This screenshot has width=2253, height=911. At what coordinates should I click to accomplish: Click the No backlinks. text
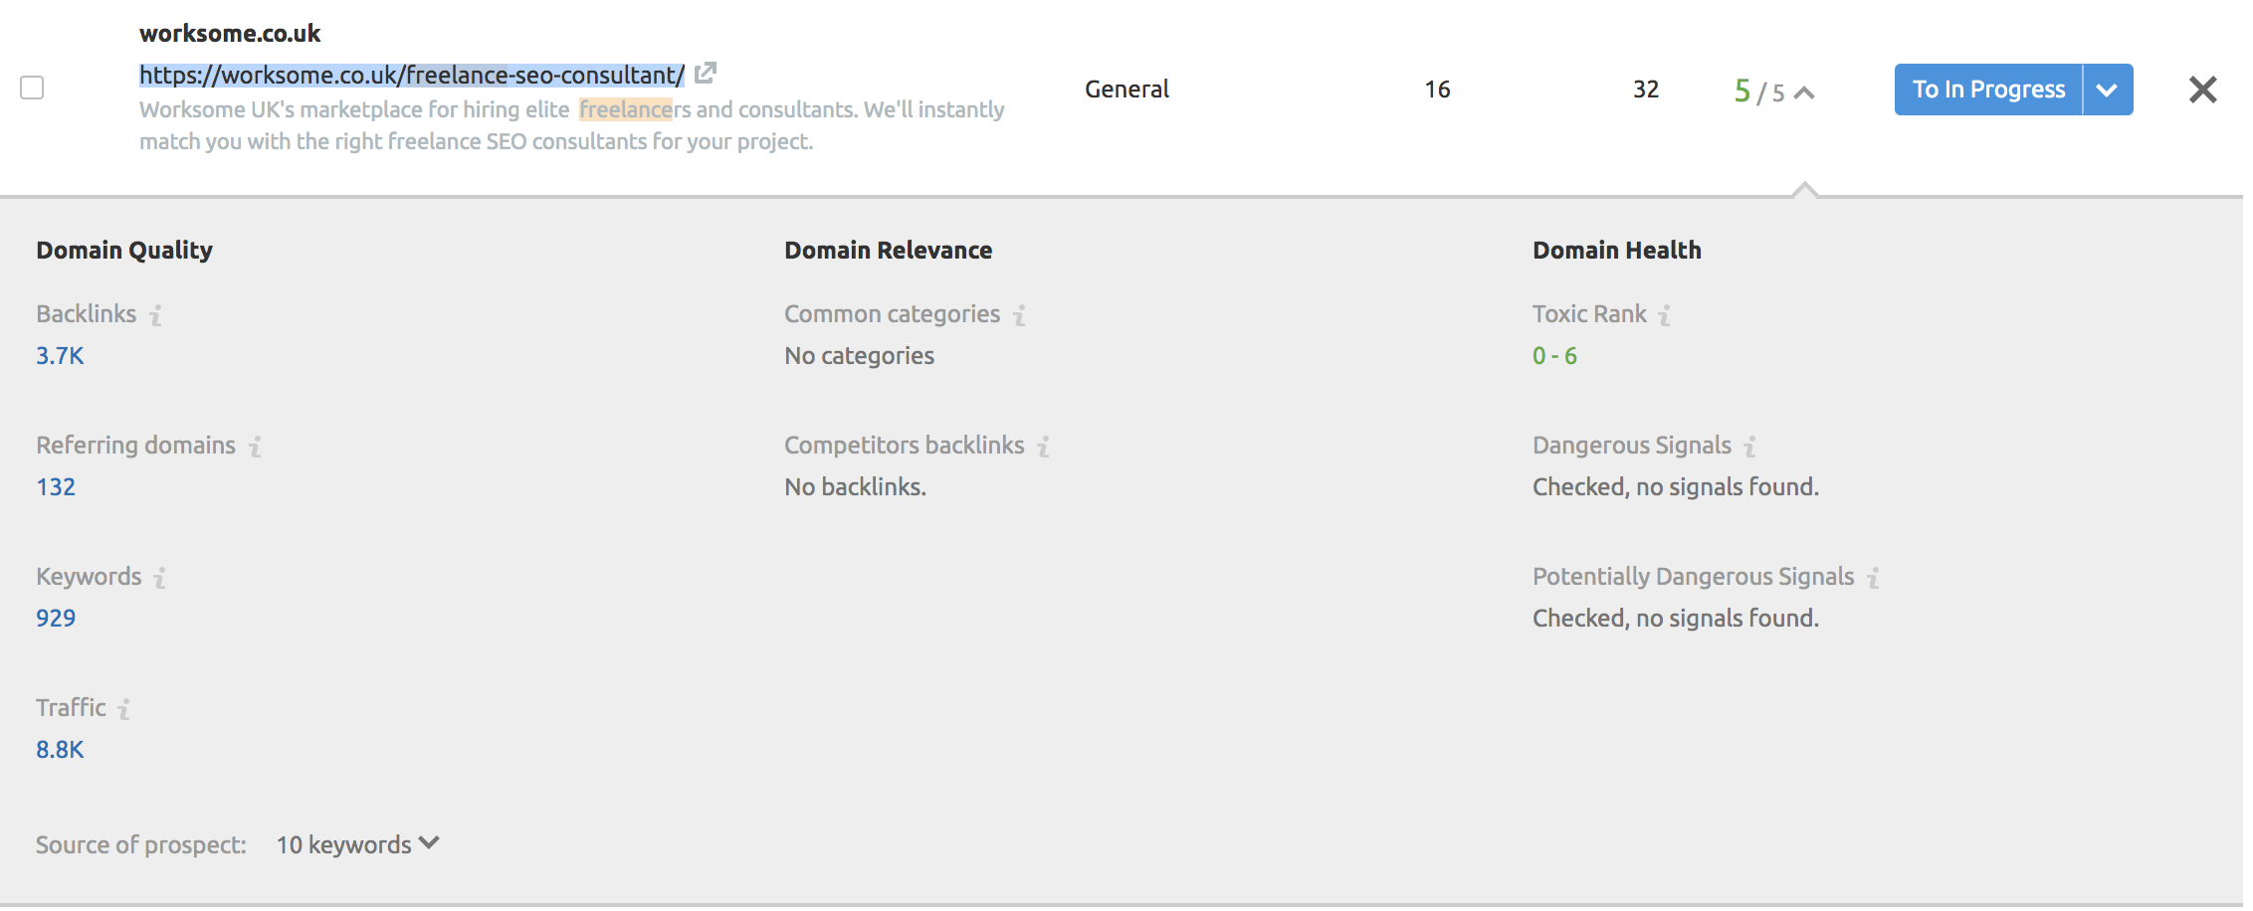(855, 487)
